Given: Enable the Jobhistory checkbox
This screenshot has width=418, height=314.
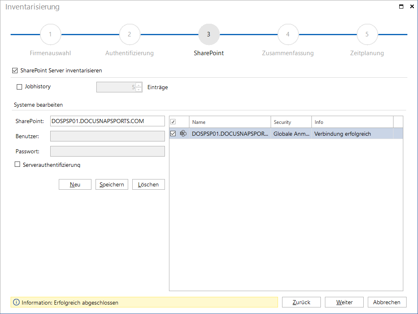Looking at the screenshot, I should [19, 87].
